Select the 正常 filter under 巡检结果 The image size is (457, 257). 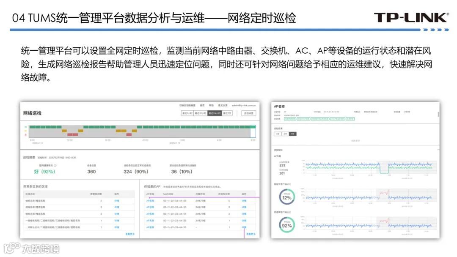(x=285, y=134)
